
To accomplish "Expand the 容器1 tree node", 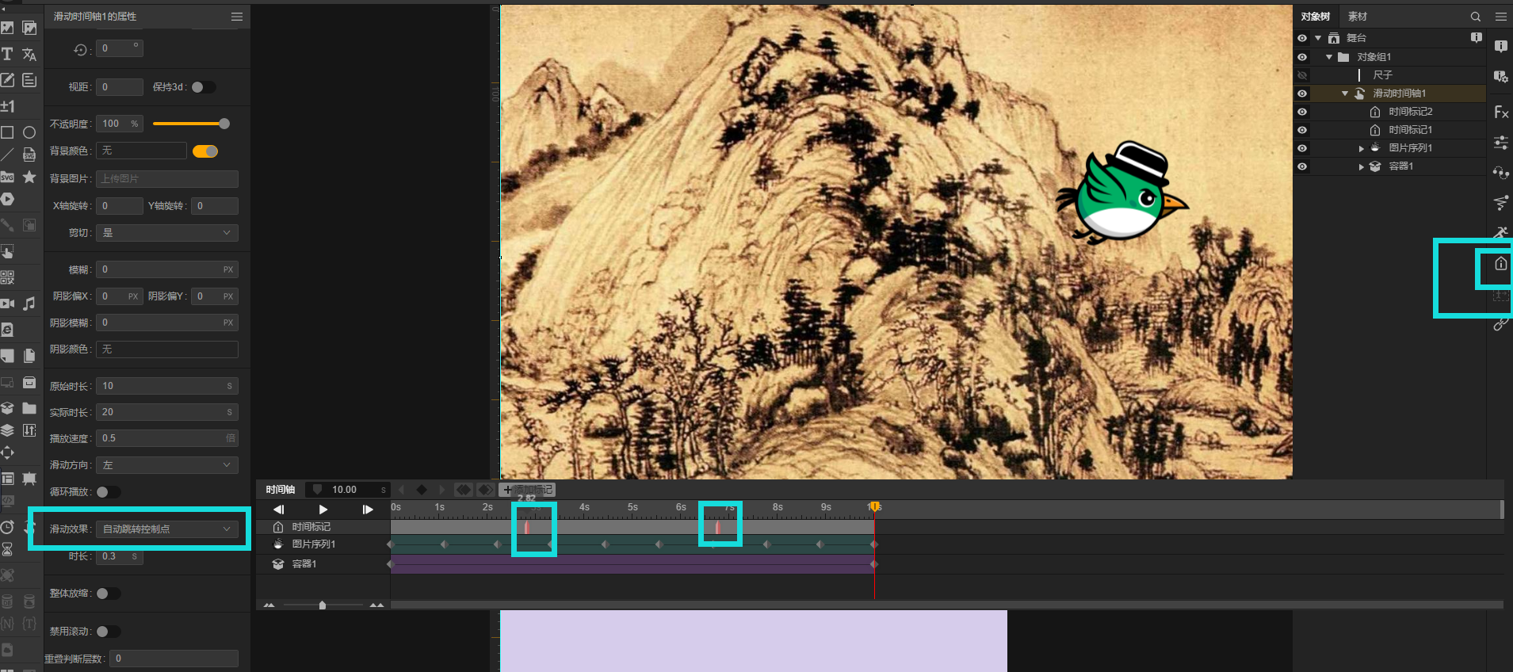I will coord(1361,167).
